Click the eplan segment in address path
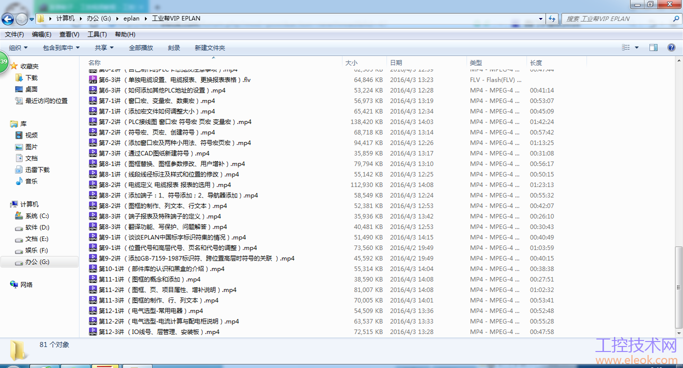683x368 pixels. point(131,18)
